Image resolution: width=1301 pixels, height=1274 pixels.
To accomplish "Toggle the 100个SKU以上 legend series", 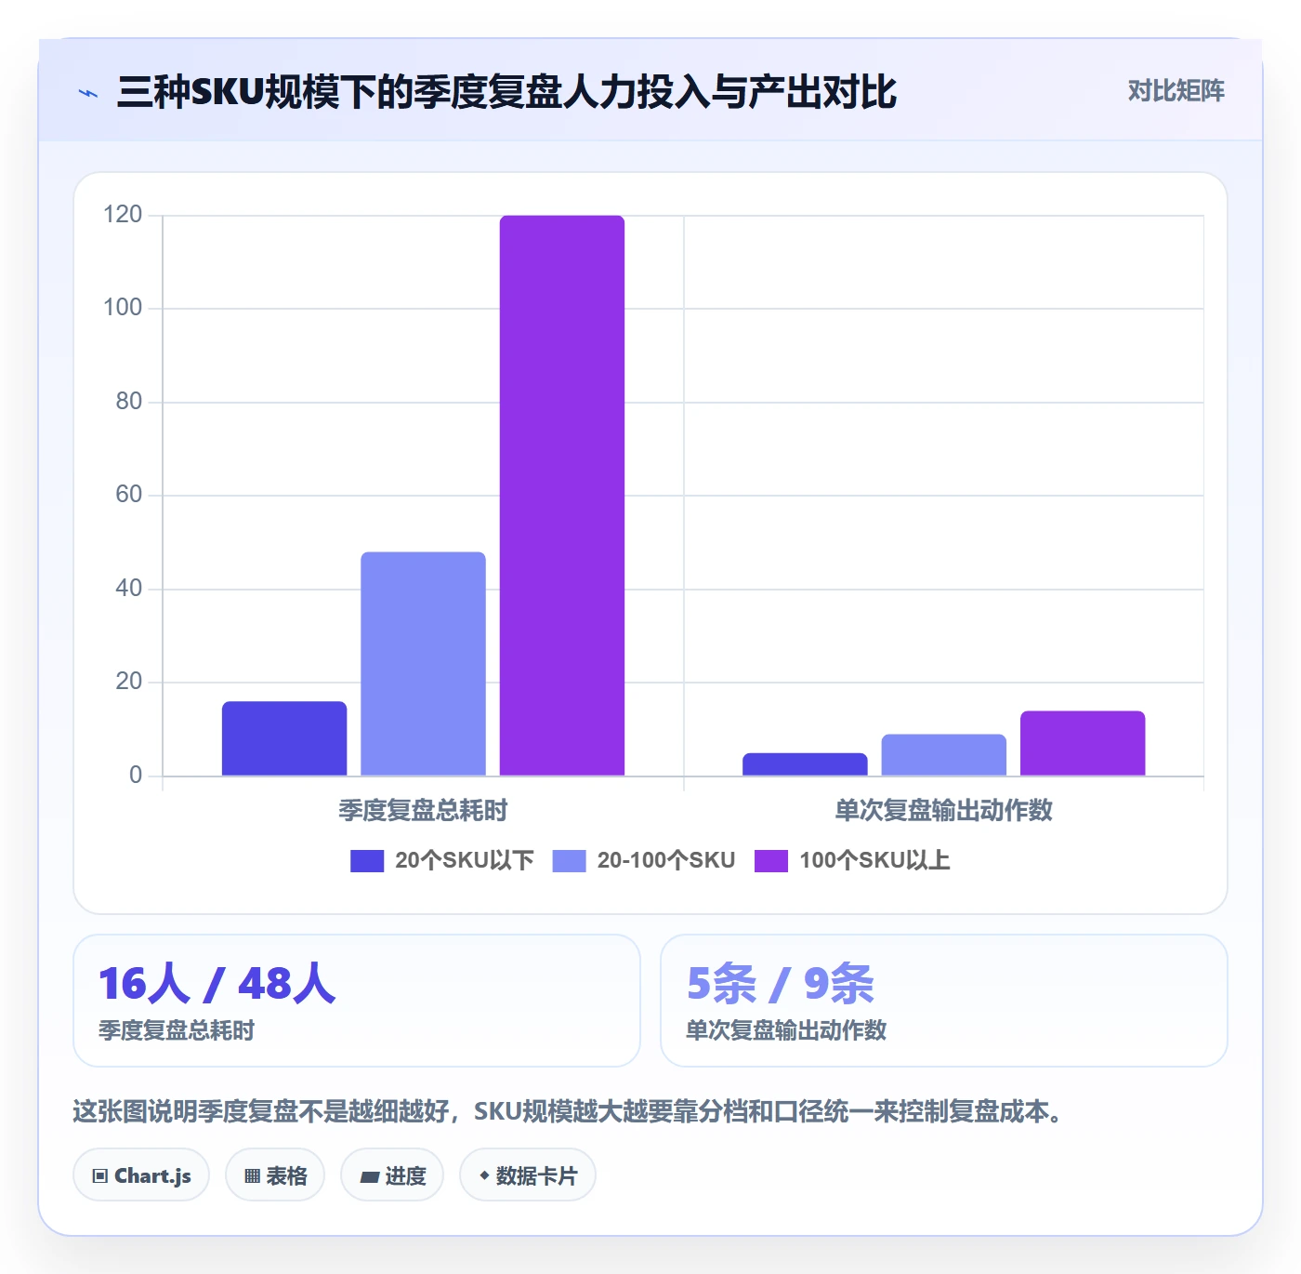I will (852, 861).
